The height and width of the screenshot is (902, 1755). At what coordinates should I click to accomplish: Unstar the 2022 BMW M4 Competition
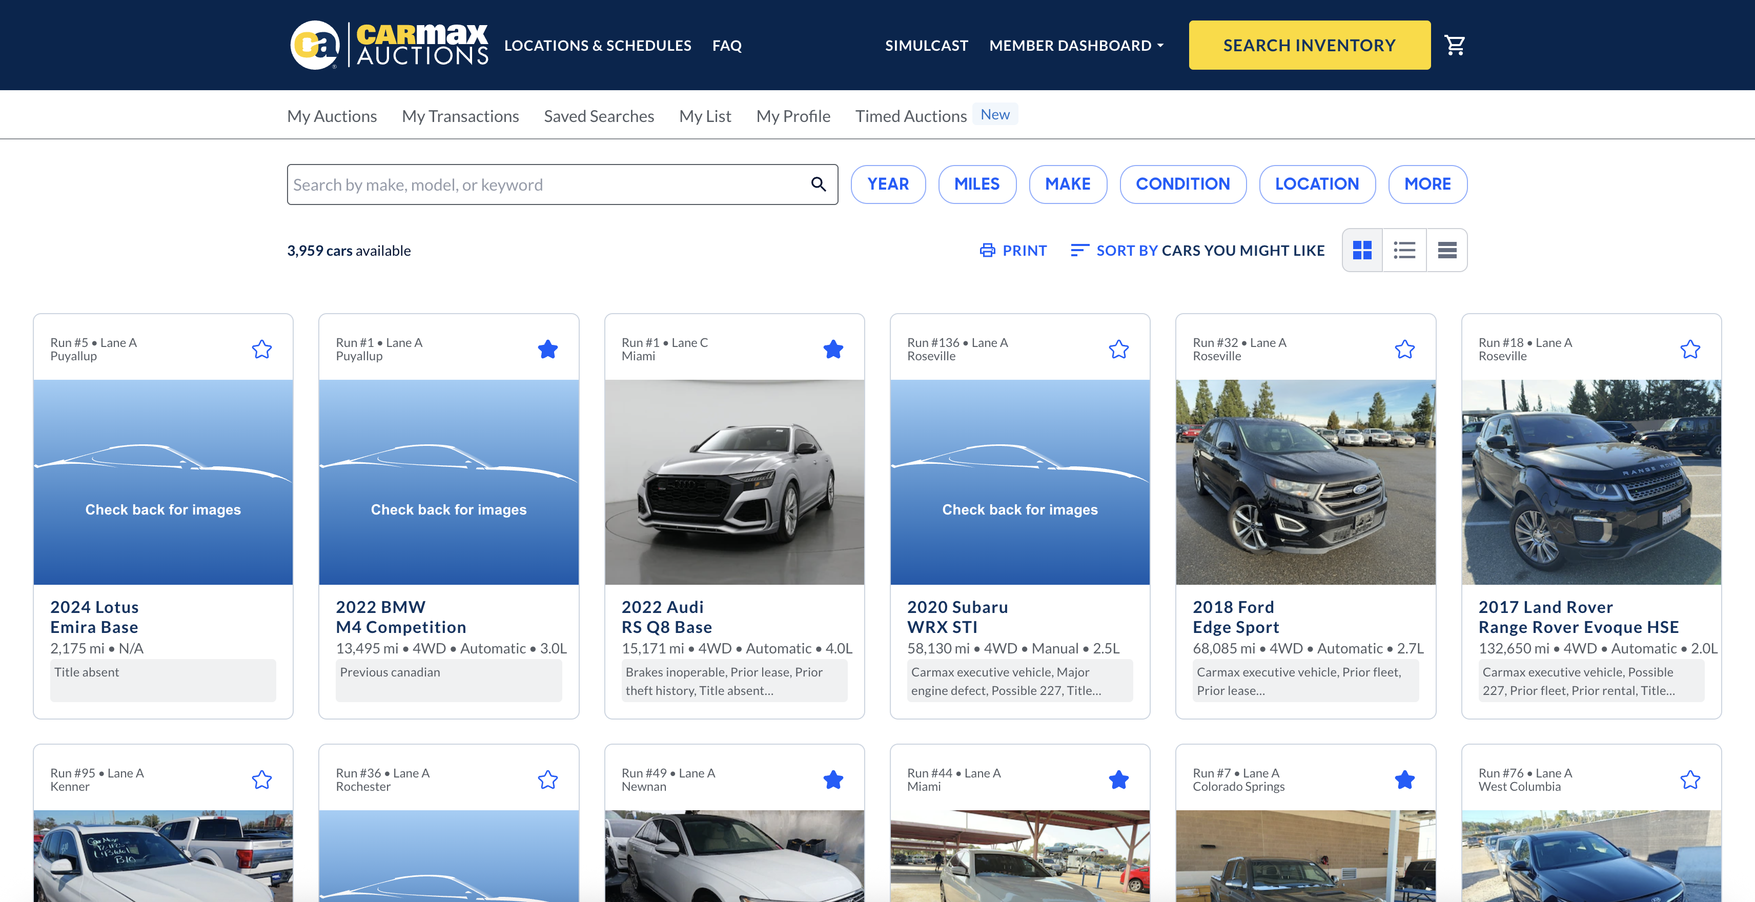547,350
